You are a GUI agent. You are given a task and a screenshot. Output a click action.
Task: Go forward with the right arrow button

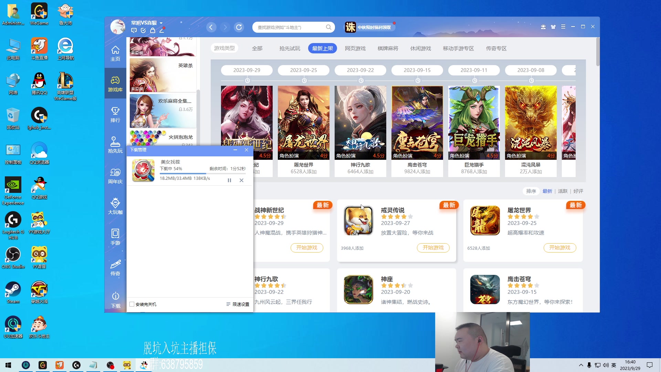(x=225, y=27)
